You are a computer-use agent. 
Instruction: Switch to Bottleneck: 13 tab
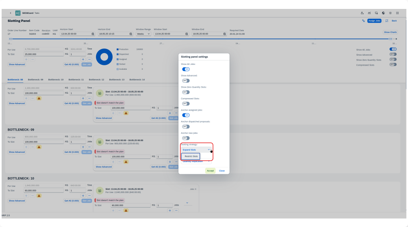point(117,79)
